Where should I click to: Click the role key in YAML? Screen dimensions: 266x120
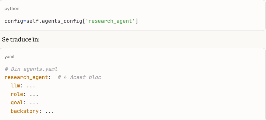[x=17, y=95]
